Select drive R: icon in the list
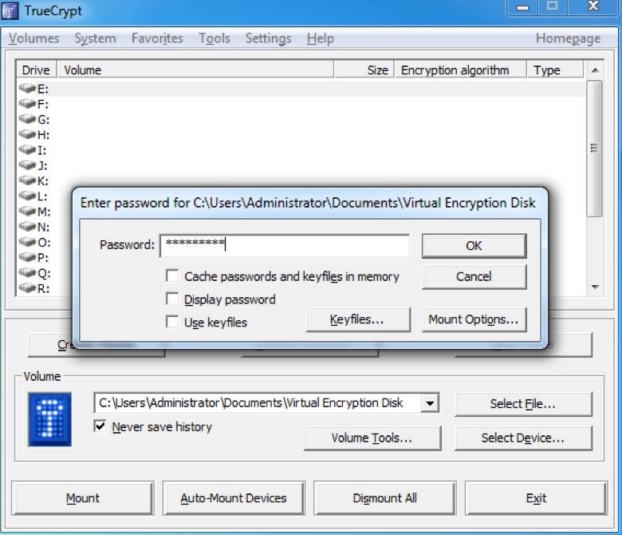Screen dimensions: 622x535 pyautogui.click(x=27, y=287)
